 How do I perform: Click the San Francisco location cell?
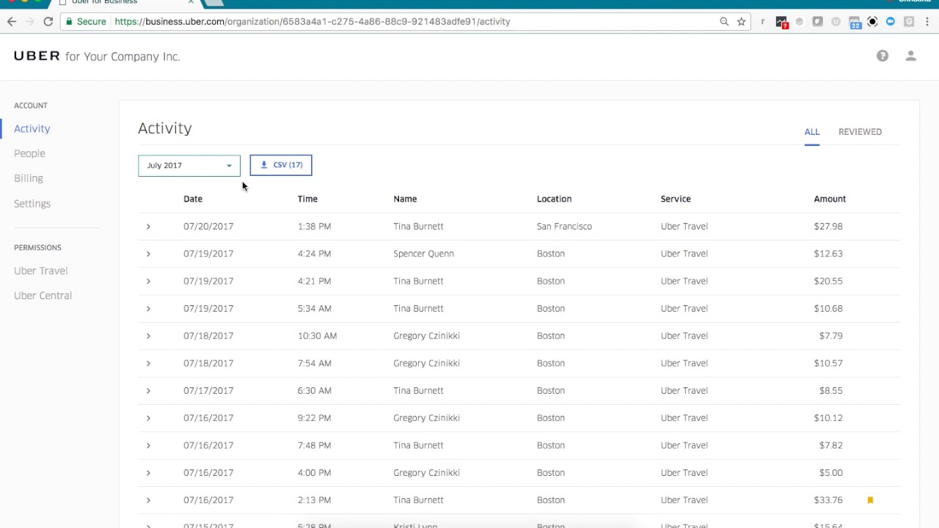(x=564, y=226)
